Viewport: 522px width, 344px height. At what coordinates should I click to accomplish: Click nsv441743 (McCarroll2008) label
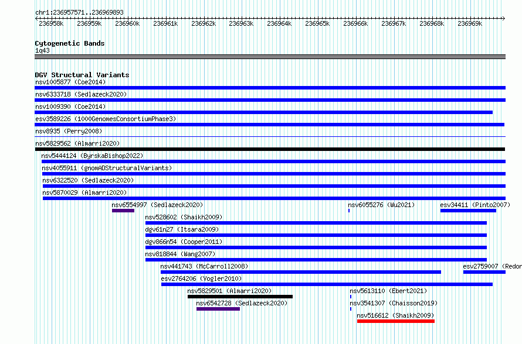coord(204,266)
